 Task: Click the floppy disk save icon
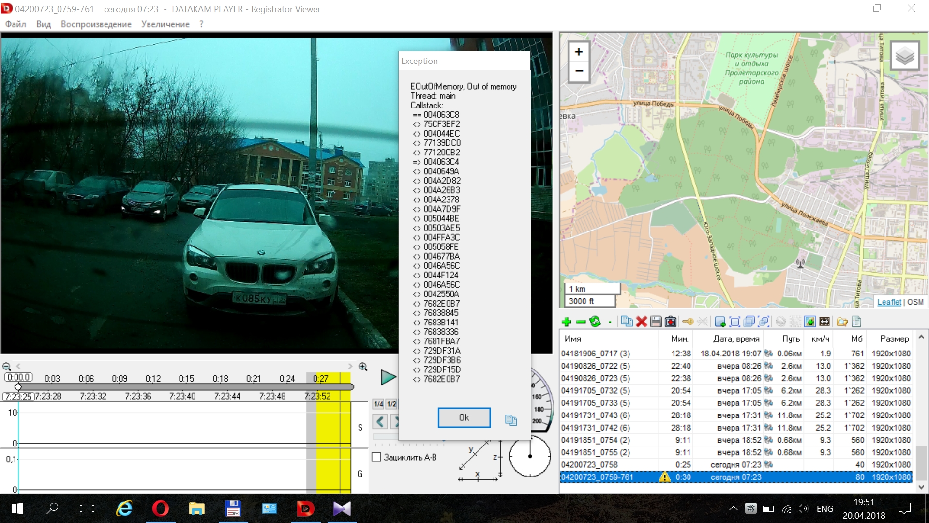(656, 322)
